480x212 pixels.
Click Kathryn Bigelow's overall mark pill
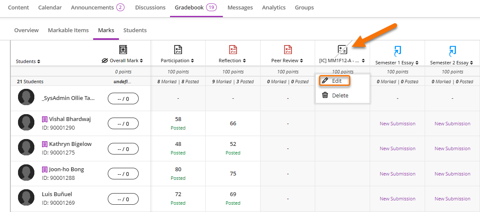[x=123, y=148]
